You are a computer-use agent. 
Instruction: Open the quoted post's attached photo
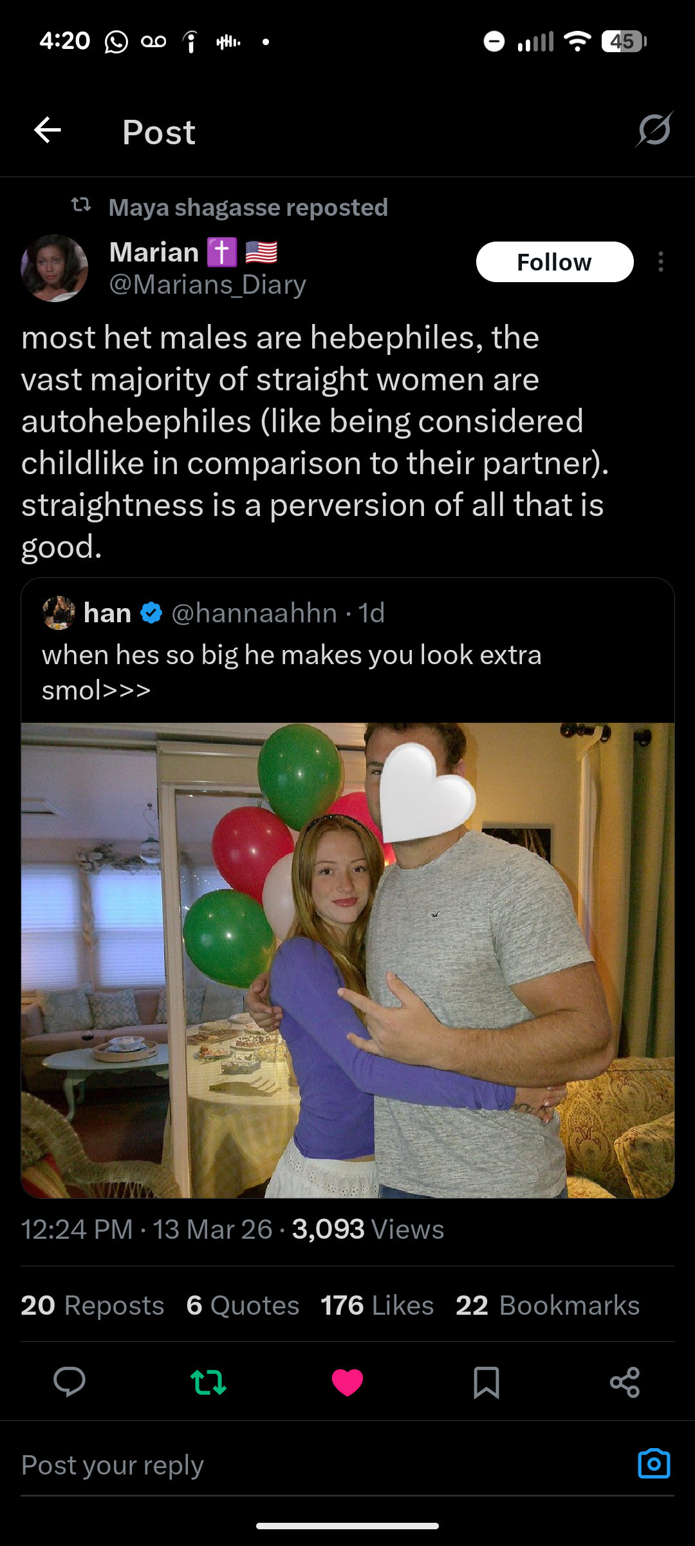[x=347, y=960]
